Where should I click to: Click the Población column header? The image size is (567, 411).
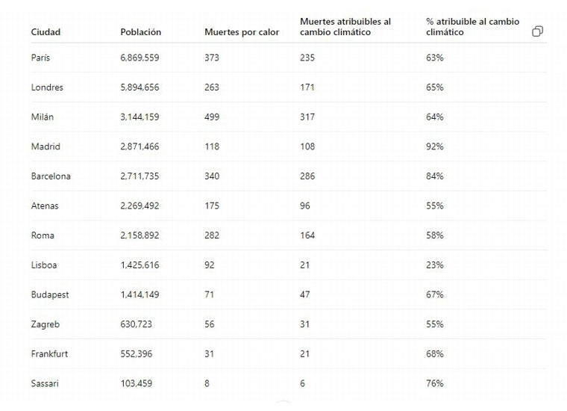click(x=141, y=32)
